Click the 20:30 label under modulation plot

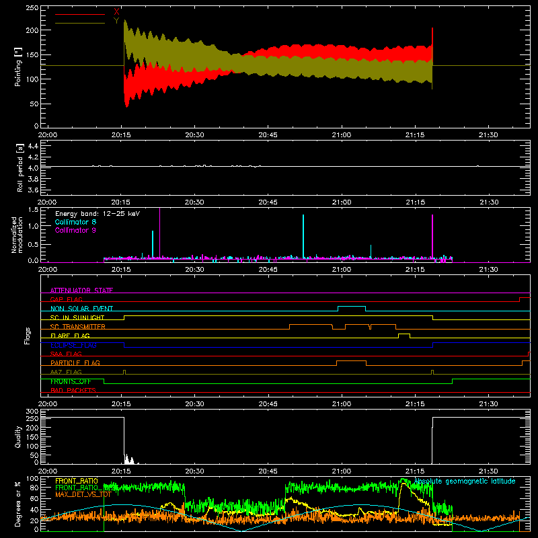coord(194,270)
